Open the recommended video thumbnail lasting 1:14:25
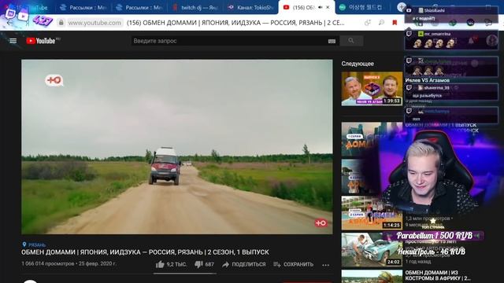 372,213
